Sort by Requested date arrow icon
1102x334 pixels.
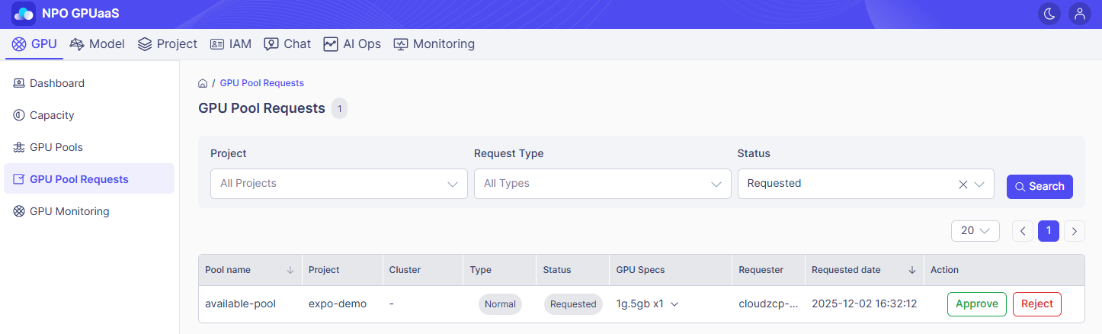(912, 270)
